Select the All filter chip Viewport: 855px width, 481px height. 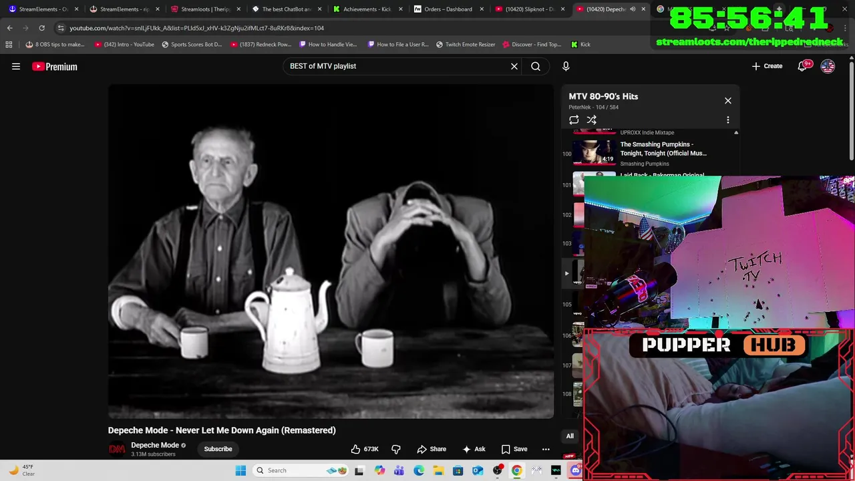(x=570, y=436)
